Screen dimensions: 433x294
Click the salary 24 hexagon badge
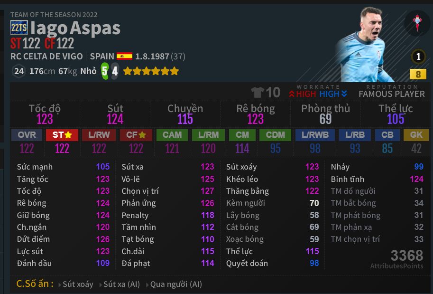pos(18,72)
